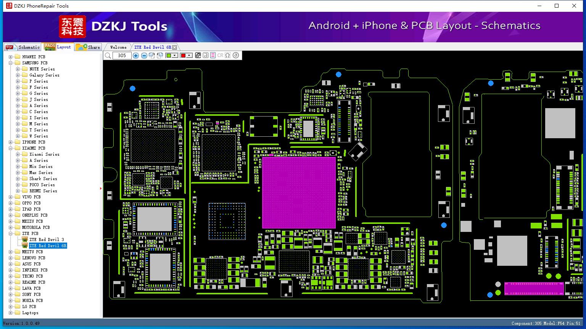Switch to the Schematic tab

[23, 47]
